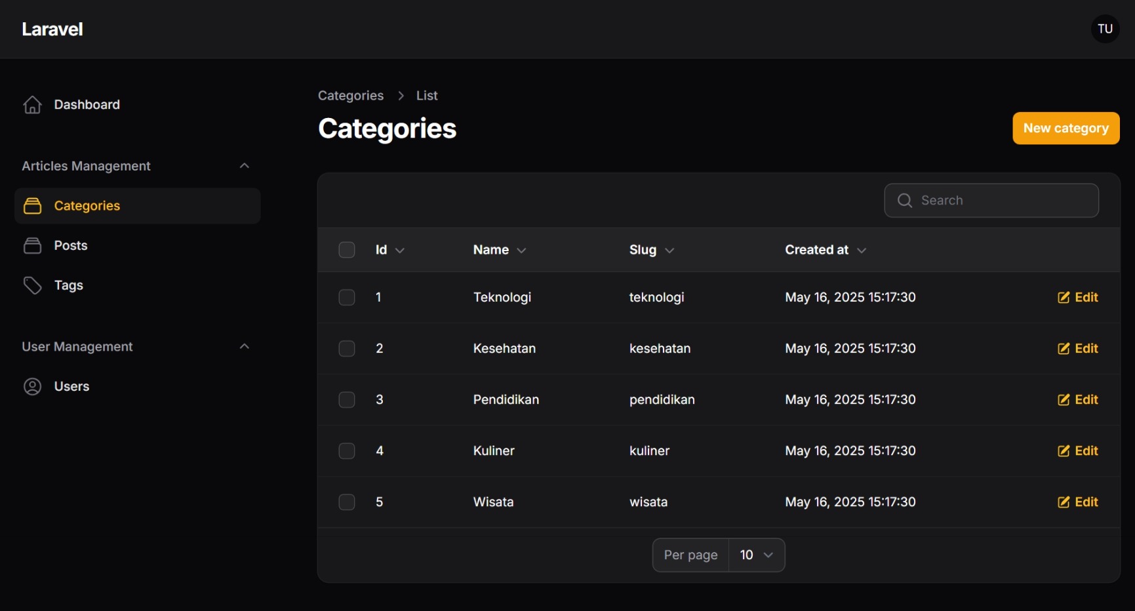
Task: Click the New category button
Action: tap(1065, 128)
